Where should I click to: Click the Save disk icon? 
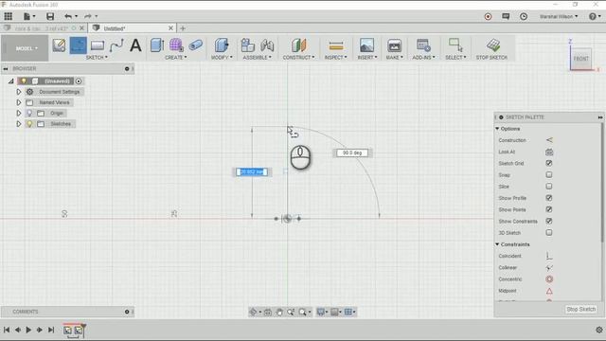(50, 16)
